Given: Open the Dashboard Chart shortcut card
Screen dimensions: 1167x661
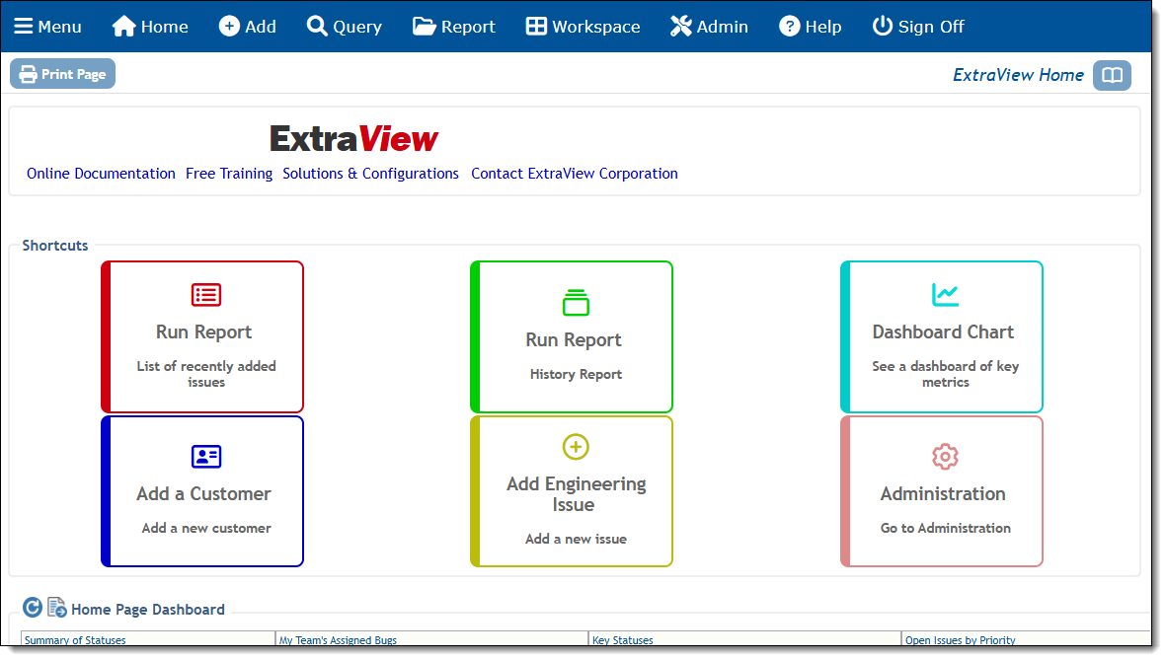Looking at the screenshot, I should pos(942,336).
